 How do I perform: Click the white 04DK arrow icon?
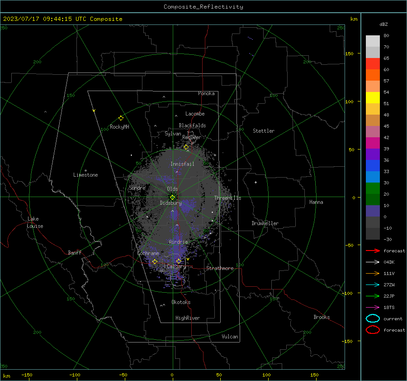tap(373, 262)
